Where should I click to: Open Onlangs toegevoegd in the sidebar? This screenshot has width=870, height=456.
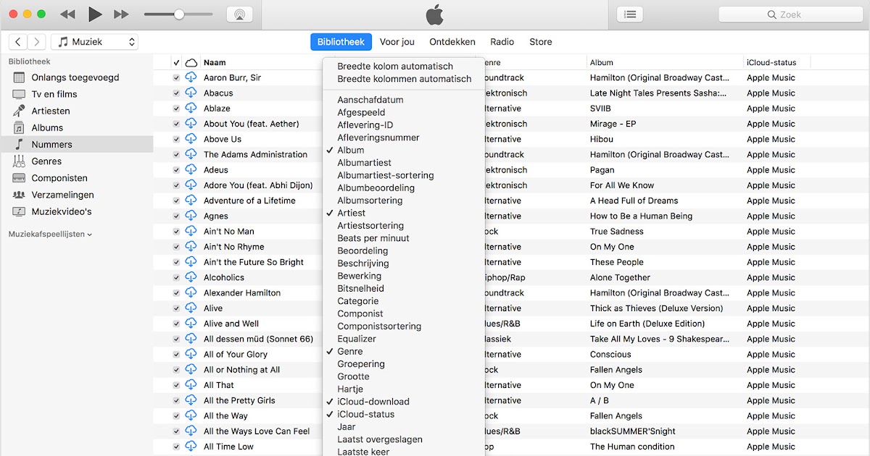75,77
